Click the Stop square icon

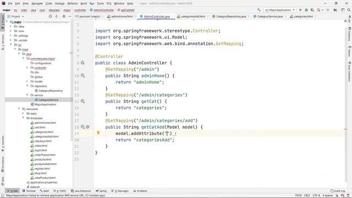pos(328,10)
